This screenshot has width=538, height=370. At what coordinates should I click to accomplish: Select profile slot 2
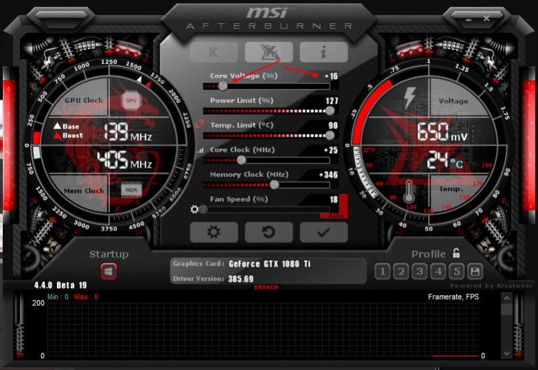(401, 272)
